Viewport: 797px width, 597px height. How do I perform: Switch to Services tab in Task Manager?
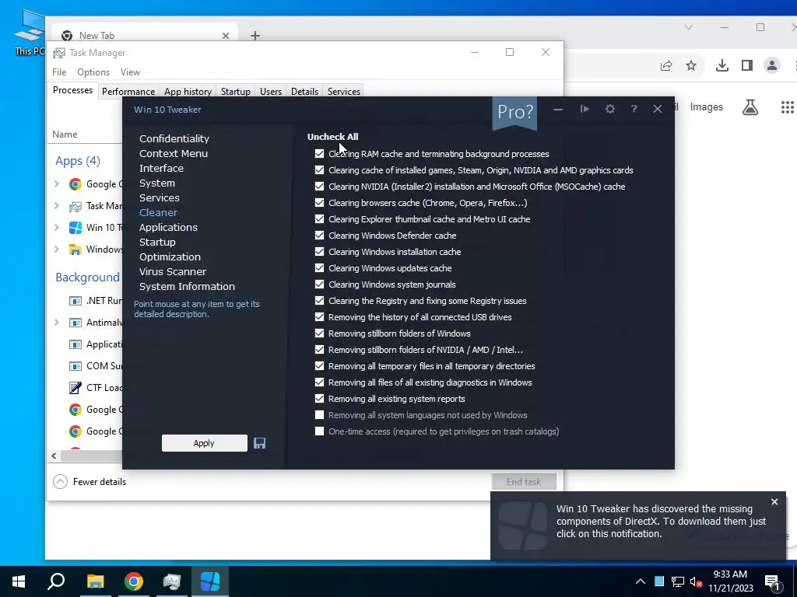(343, 92)
